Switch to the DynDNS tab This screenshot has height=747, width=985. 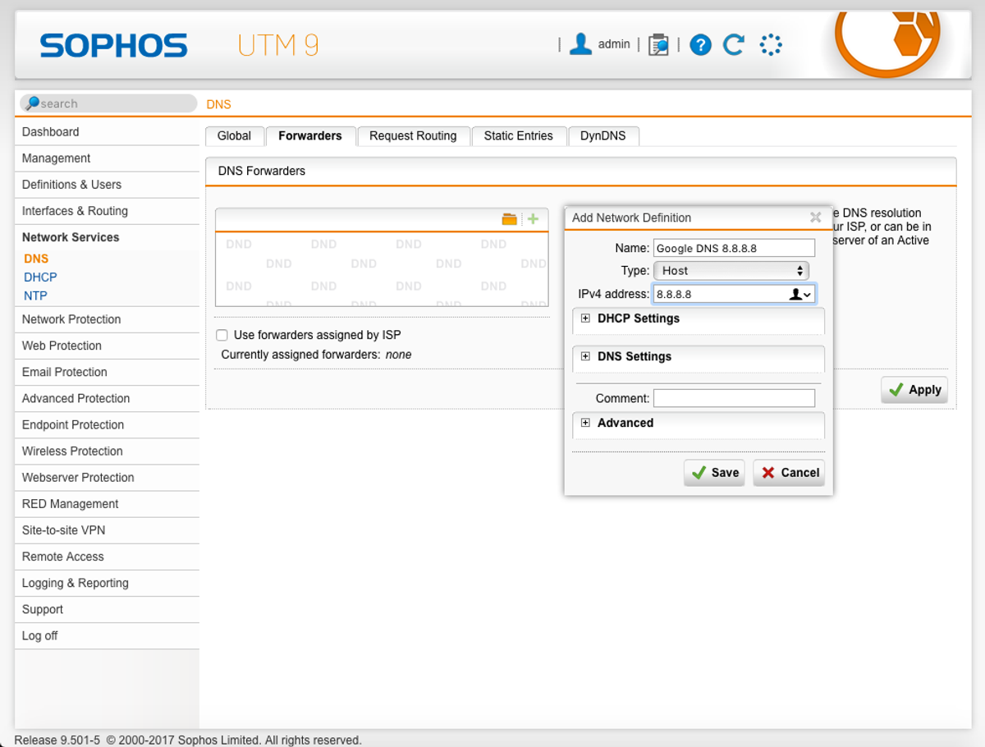(603, 136)
